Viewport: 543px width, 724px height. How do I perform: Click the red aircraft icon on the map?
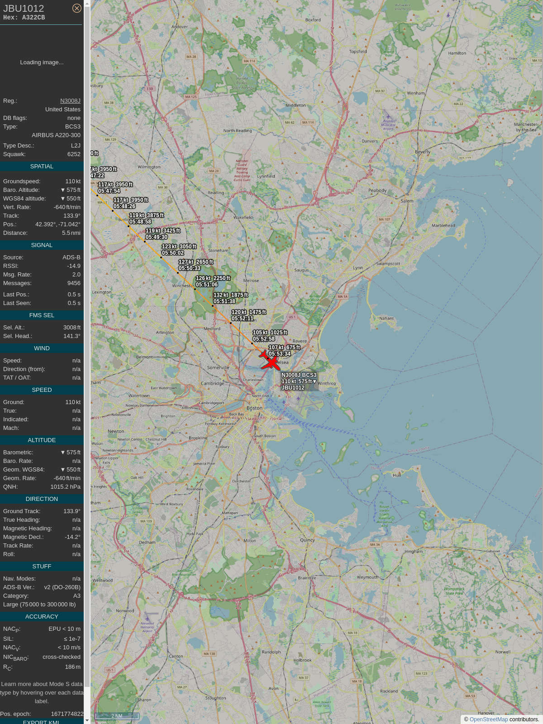click(270, 361)
